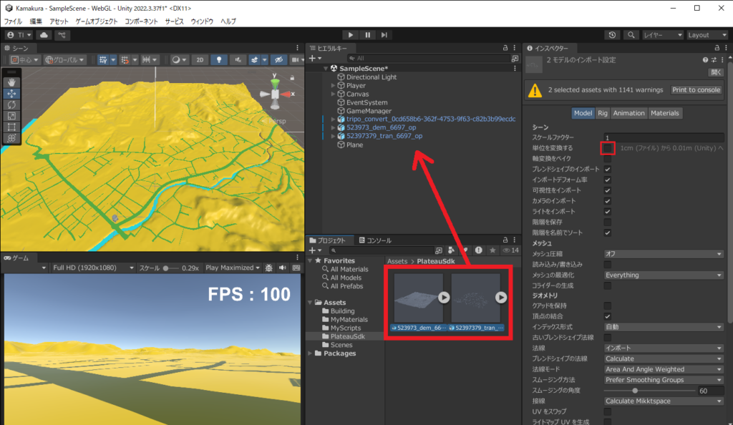
Task: Select the Move tool in scene tools
Action: (x=11, y=94)
